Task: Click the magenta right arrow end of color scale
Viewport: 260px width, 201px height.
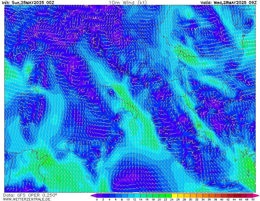Action: click(x=256, y=196)
